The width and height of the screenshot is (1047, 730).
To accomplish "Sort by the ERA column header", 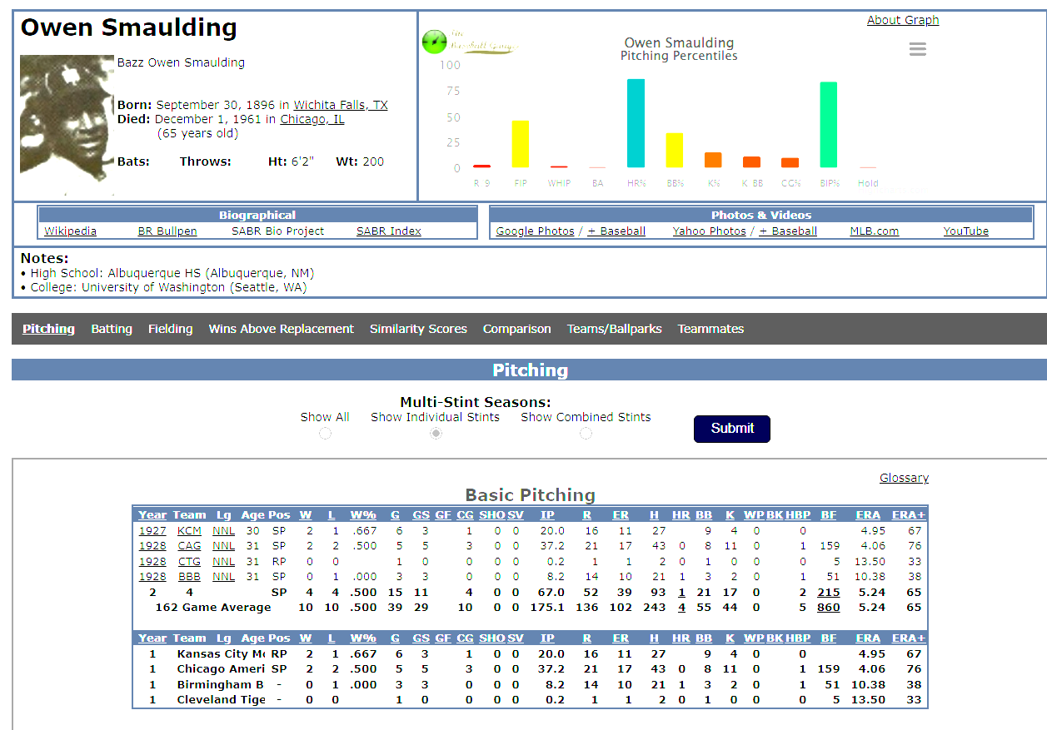I will pos(867,515).
